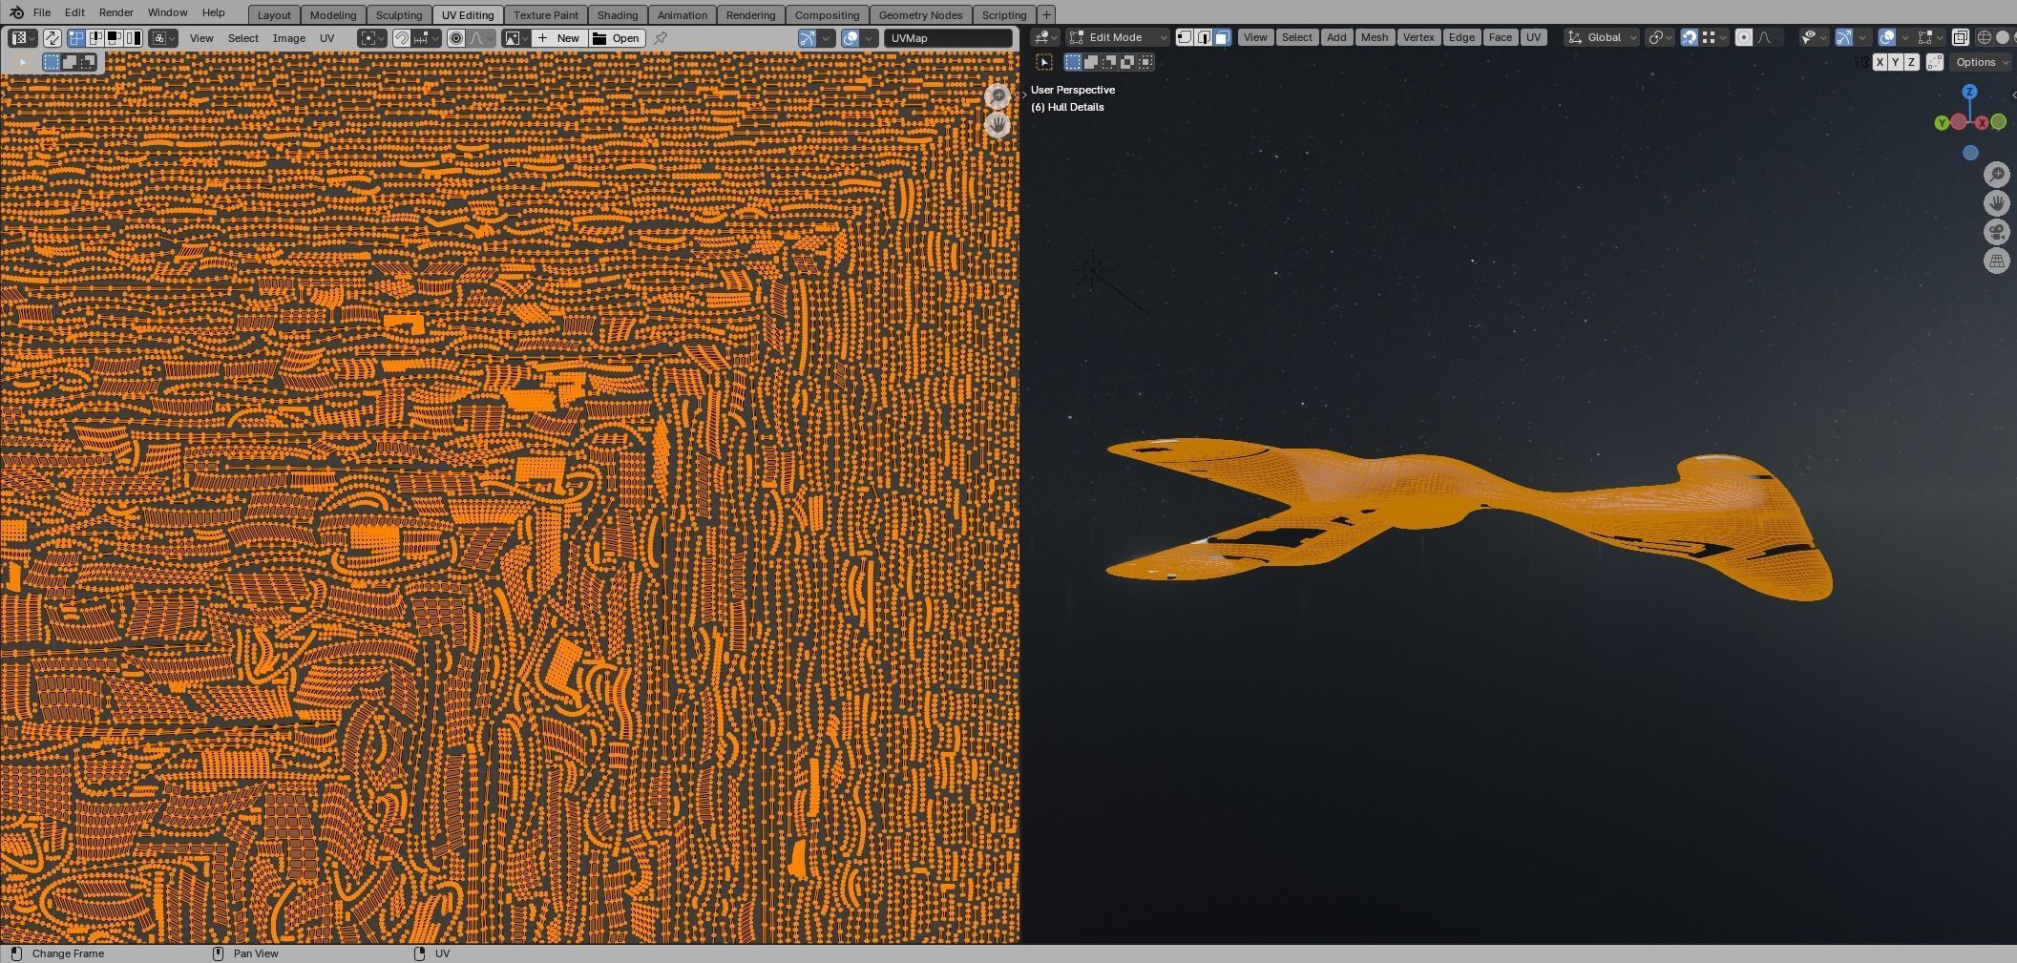Screen dimensions: 2017x963
Task: Select UV edge selection mode
Action: pyautogui.click(x=95, y=38)
